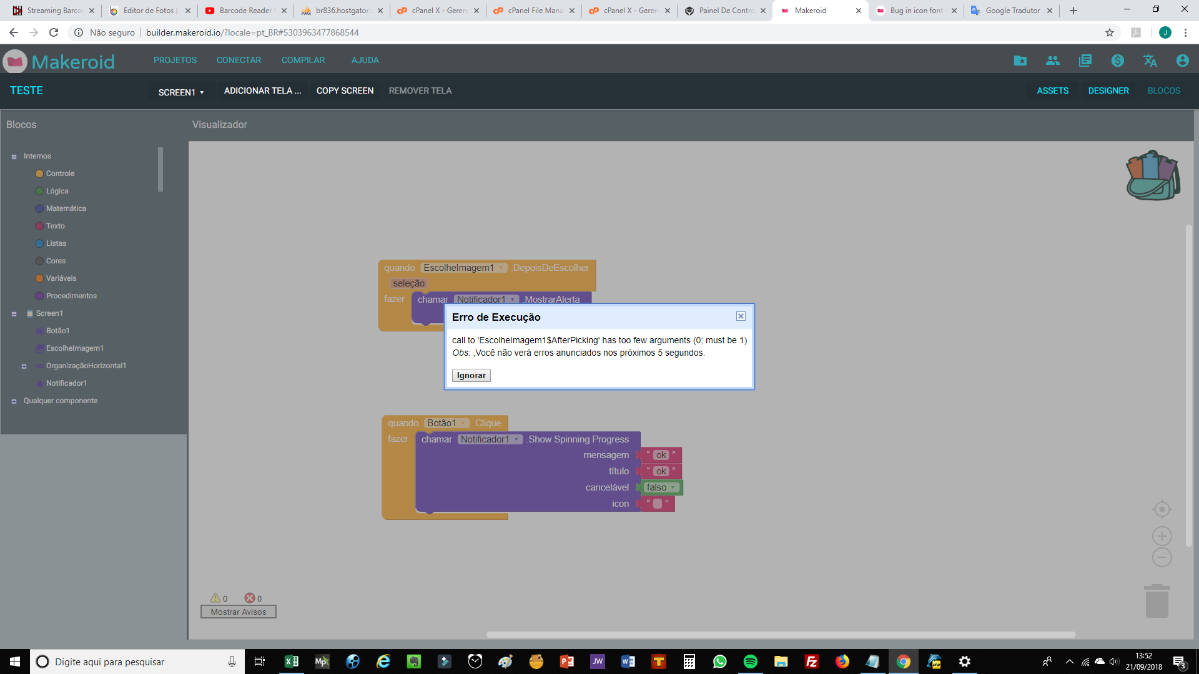Open the backpack icon in workspace
Image resolution: width=1199 pixels, height=674 pixels.
(x=1153, y=175)
